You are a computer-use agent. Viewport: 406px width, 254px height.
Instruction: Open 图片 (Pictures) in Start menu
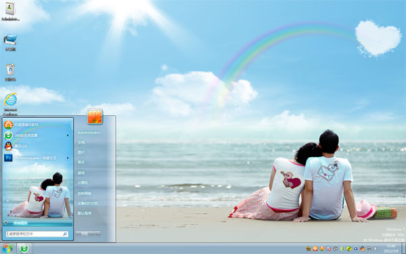[81, 152]
